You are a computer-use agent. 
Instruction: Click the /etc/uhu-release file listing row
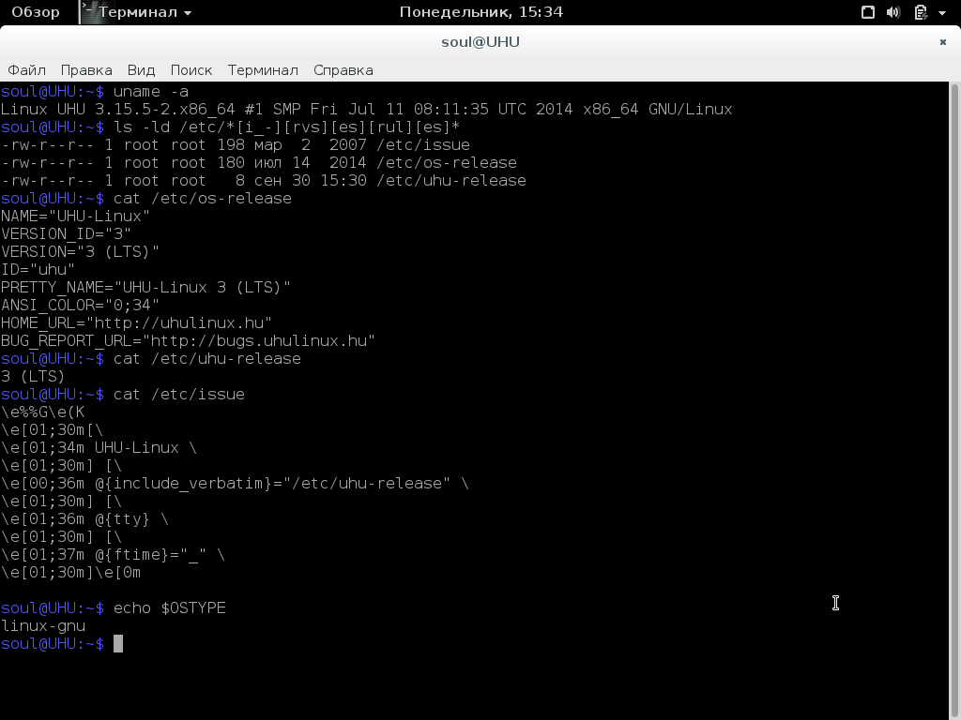pyautogui.click(x=264, y=181)
